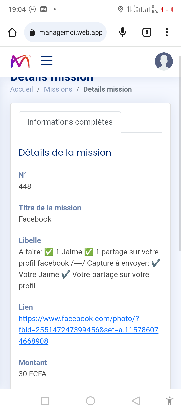Tap the browser home icon

[x=12, y=32]
